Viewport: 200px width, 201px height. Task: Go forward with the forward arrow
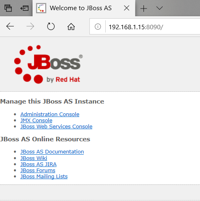(30, 26)
